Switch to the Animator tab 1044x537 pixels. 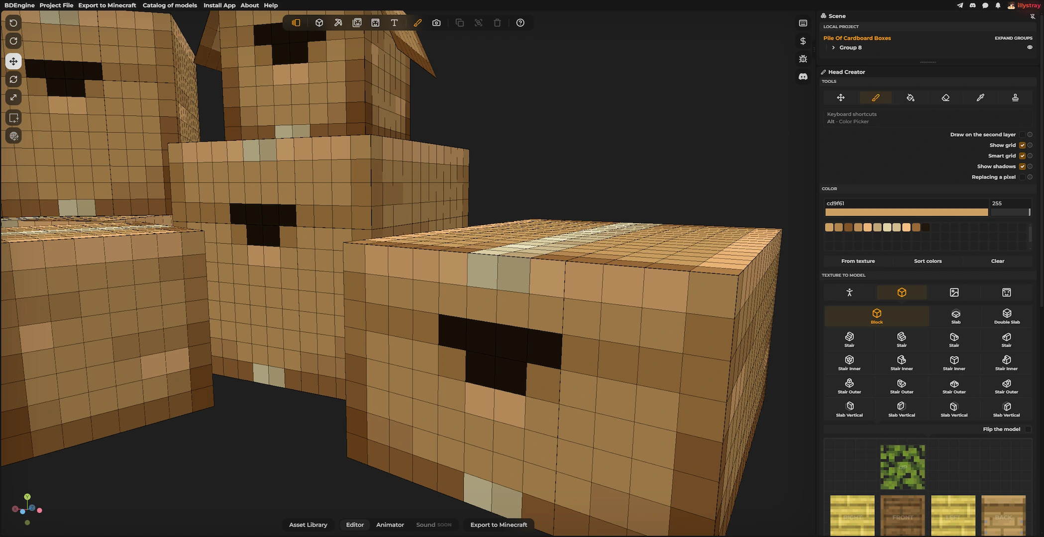390,525
